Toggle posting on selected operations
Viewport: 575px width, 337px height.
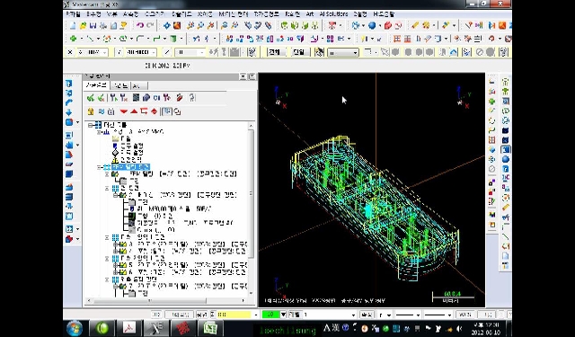coord(111,111)
